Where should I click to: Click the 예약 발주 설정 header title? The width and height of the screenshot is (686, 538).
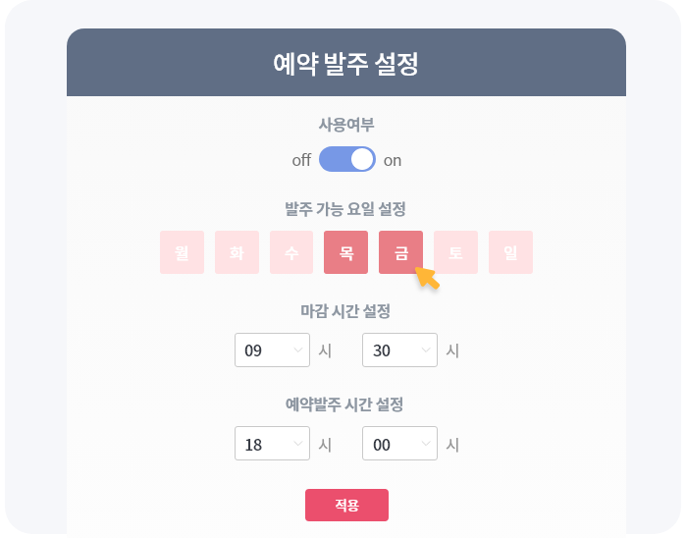(x=346, y=64)
